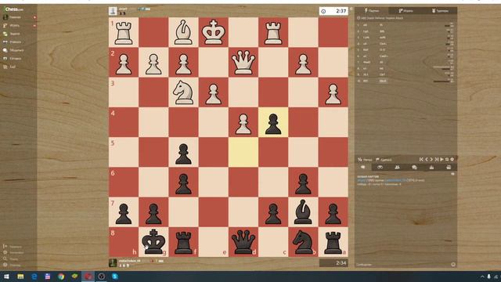
Task: Click the bottom player's clock showing 2:34
Action: pos(333,263)
